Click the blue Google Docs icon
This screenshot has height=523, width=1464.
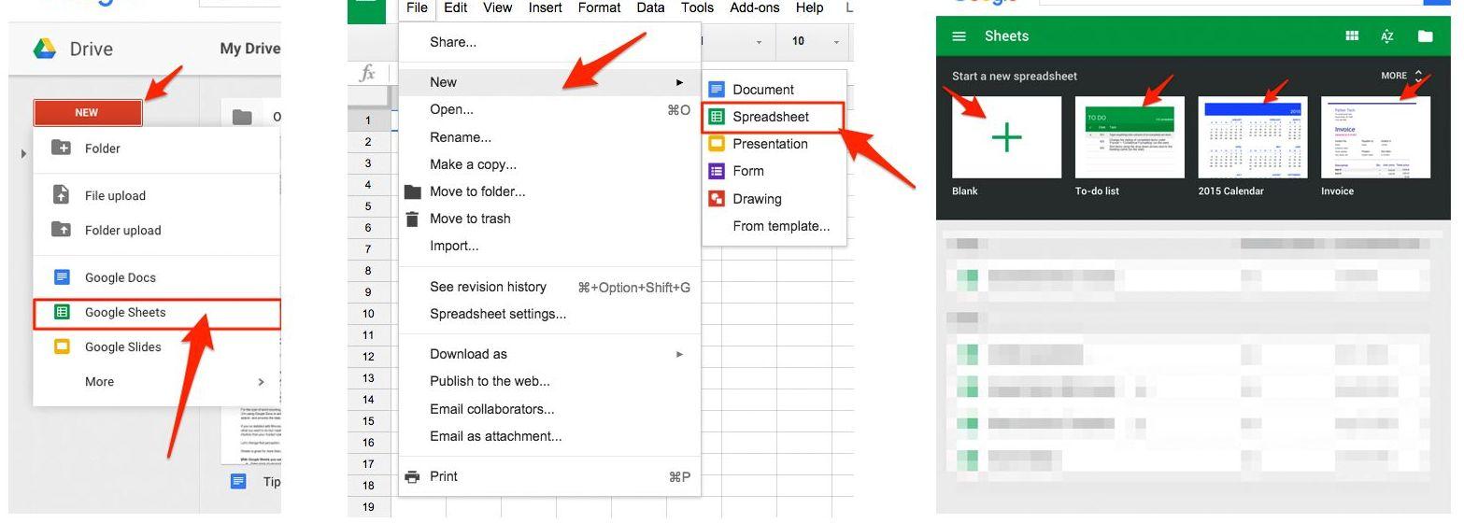point(62,277)
